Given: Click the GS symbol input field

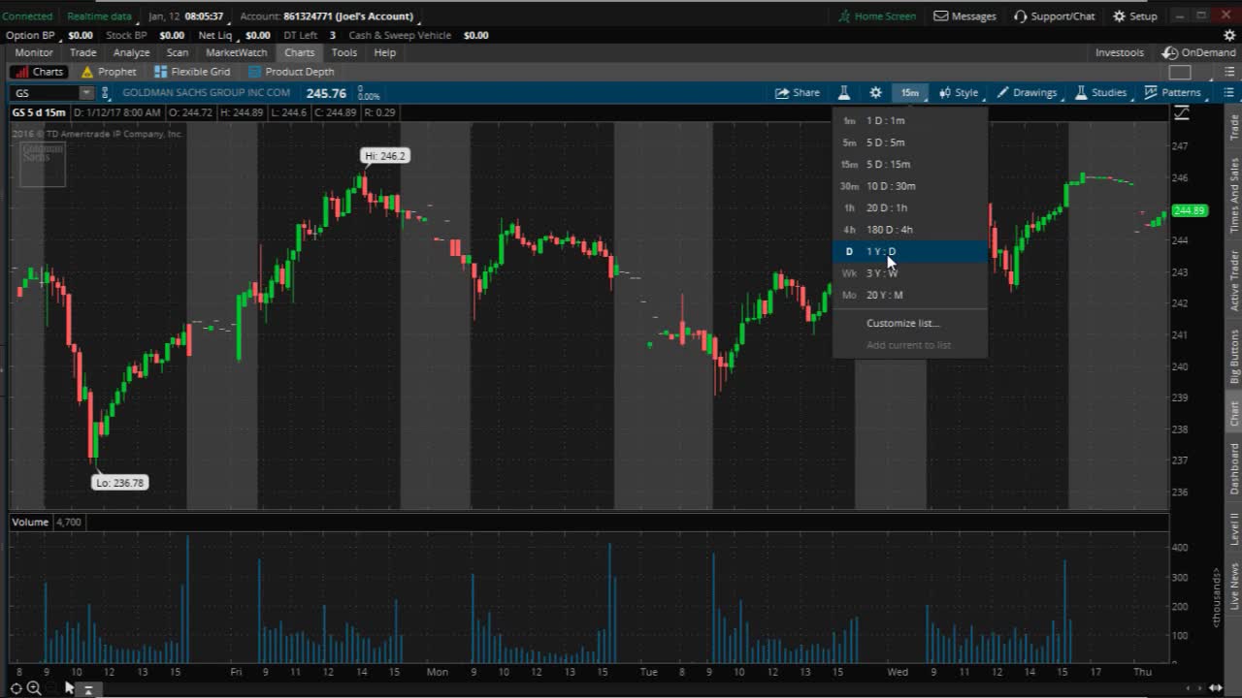Looking at the screenshot, I should tap(45, 93).
